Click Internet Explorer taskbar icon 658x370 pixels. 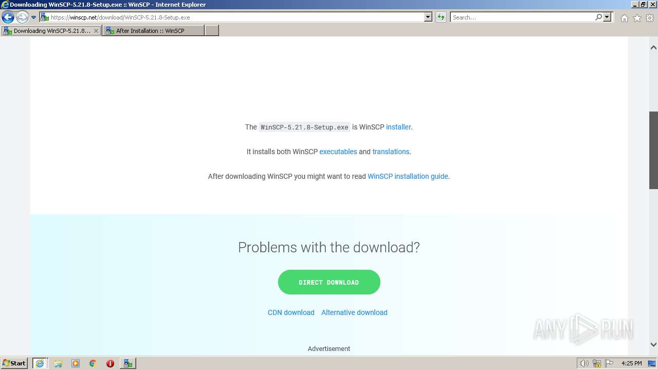40,363
